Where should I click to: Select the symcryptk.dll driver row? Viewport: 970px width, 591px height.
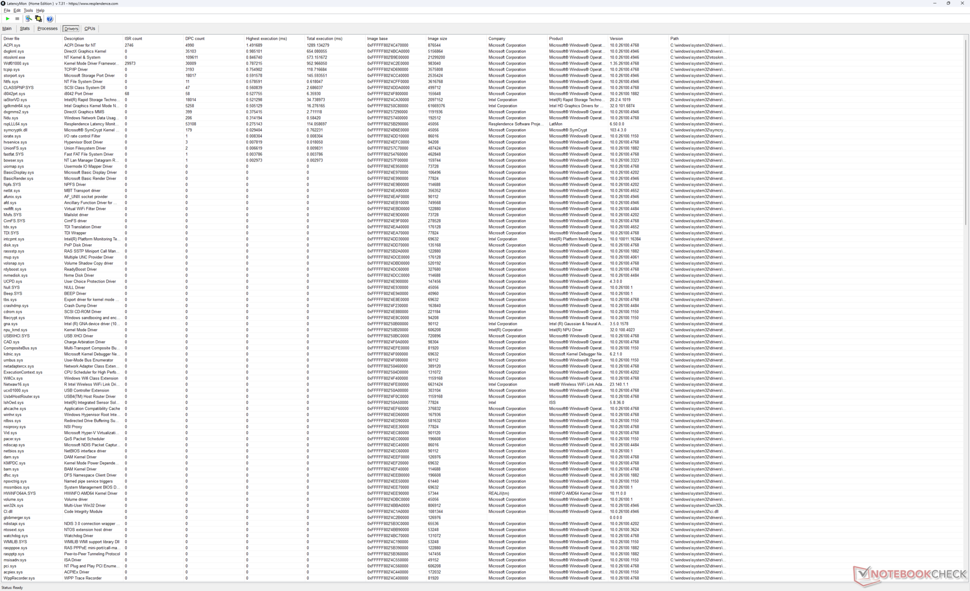tap(365, 130)
